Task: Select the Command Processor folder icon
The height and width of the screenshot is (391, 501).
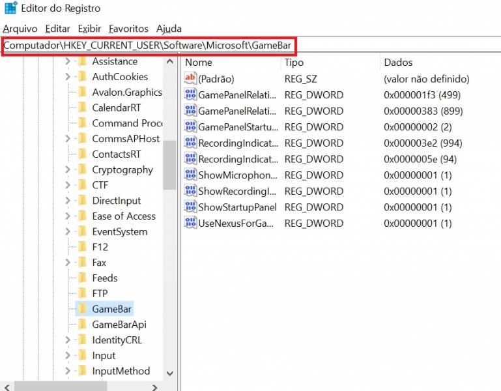Action: click(83, 123)
